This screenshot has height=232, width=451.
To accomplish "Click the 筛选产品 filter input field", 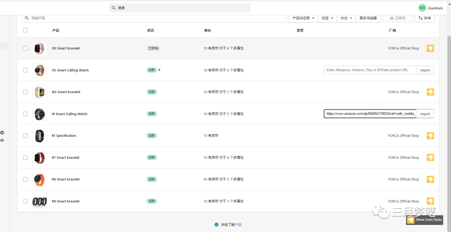I will pos(155,18).
